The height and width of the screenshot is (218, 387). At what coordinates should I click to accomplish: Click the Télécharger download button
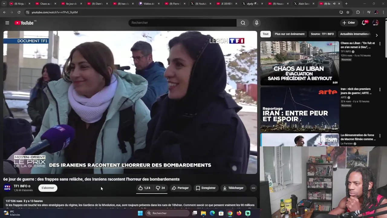(x=233, y=188)
